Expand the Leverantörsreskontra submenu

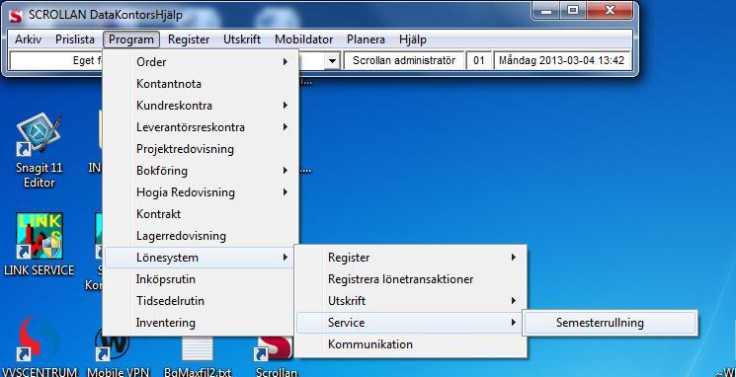click(x=201, y=127)
